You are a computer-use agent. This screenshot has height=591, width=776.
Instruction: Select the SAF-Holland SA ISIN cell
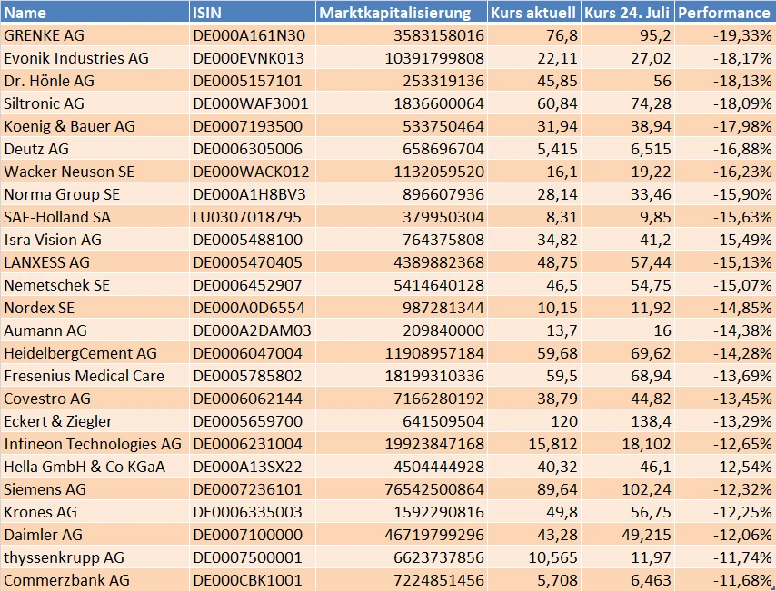click(x=248, y=217)
